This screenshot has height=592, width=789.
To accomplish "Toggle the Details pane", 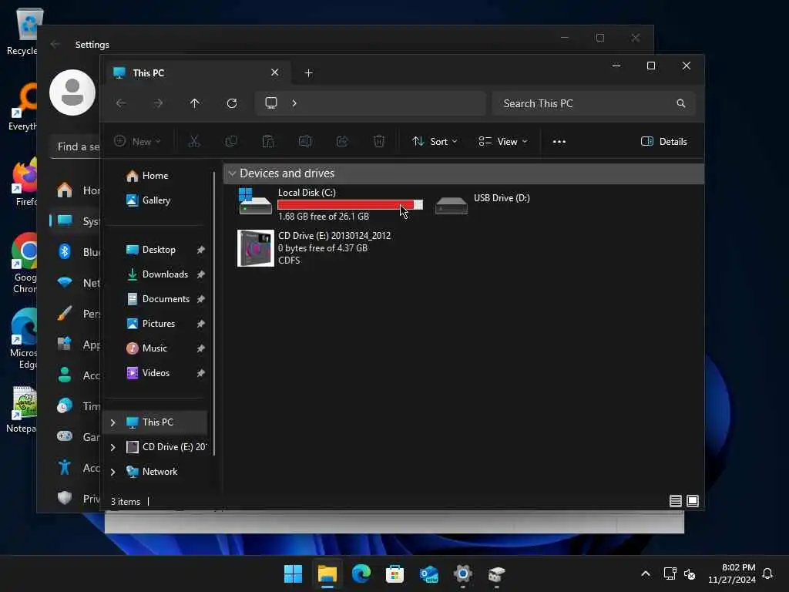I will point(663,142).
